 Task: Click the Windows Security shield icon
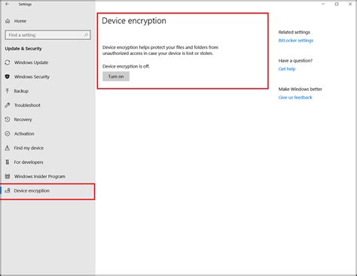click(x=8, y=77)
